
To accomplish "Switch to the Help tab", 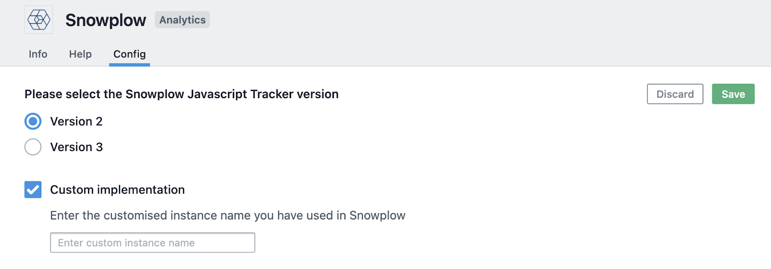I will click(80, 54).
